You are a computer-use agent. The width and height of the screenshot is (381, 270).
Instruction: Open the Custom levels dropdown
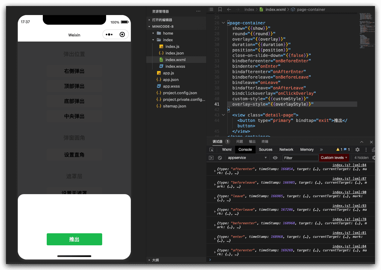tap(334, 158)
